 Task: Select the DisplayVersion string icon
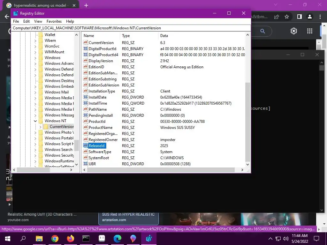(x=86, y=61)
